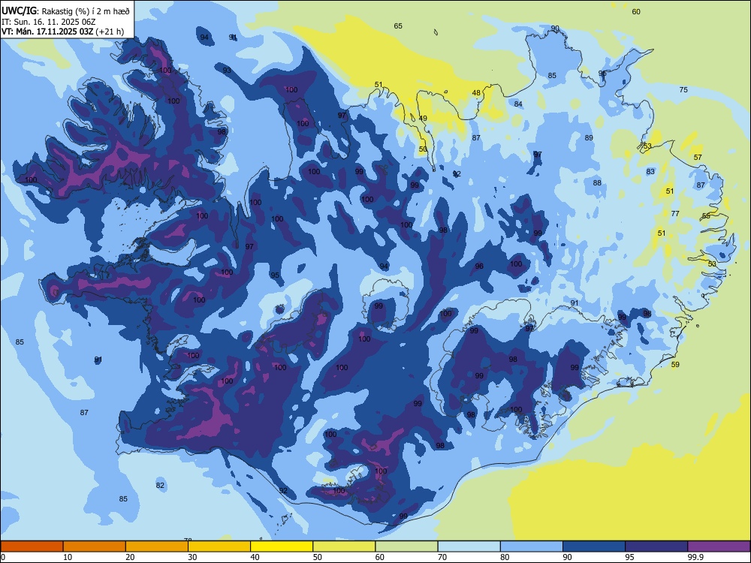Click the map value '84'
Screen dimensions: 751x563
pyautogui.click(x=518, y=104)
